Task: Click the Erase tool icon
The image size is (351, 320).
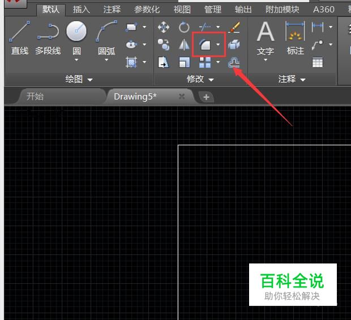Action: (x=234, y=27)
